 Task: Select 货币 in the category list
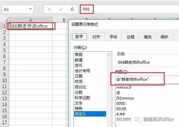click(x=90, y=65)
